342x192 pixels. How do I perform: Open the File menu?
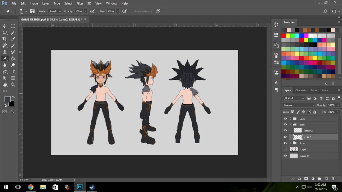pyautogui.click(x=14, y=3)
